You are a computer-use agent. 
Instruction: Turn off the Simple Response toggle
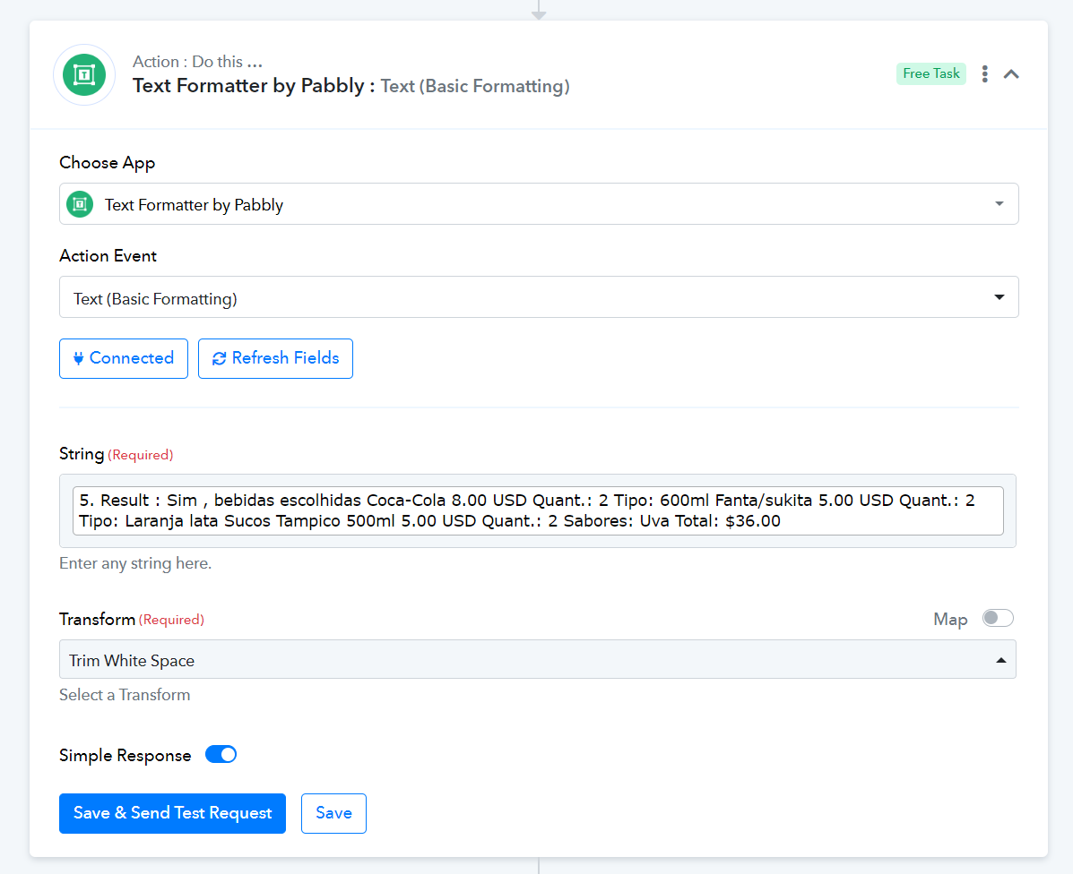pyautogui.click(x=221, y=754)
